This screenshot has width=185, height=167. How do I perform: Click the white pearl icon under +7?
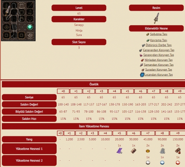[x=148, y=163]
